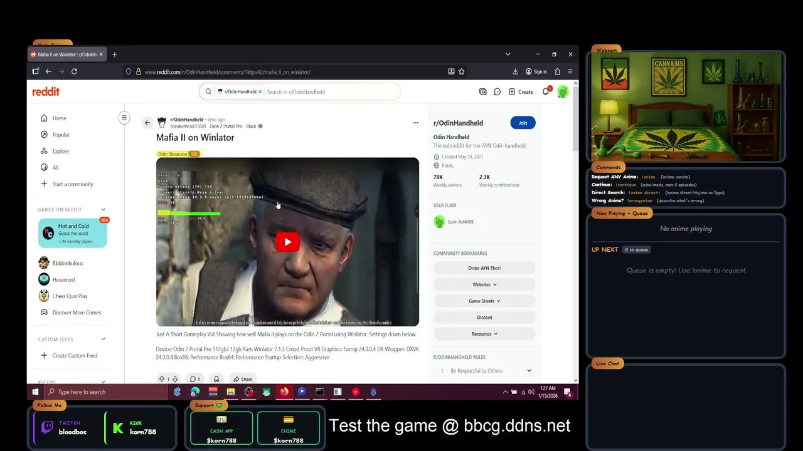Bookmark the page with star icon
This screenshot has width=803, height=451.
[461, 71]
